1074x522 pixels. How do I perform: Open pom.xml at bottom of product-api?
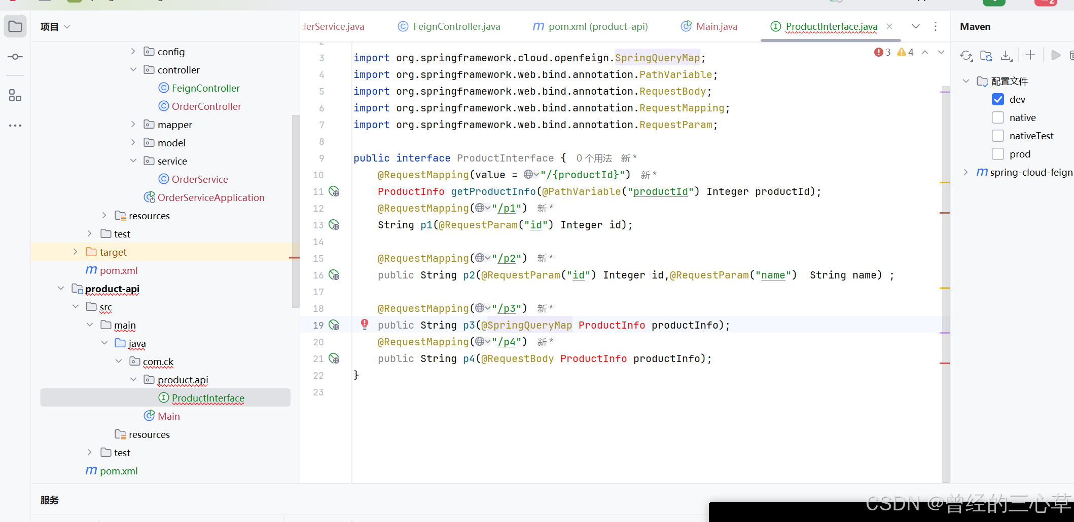pyautogui.click(x=112, y=471)
